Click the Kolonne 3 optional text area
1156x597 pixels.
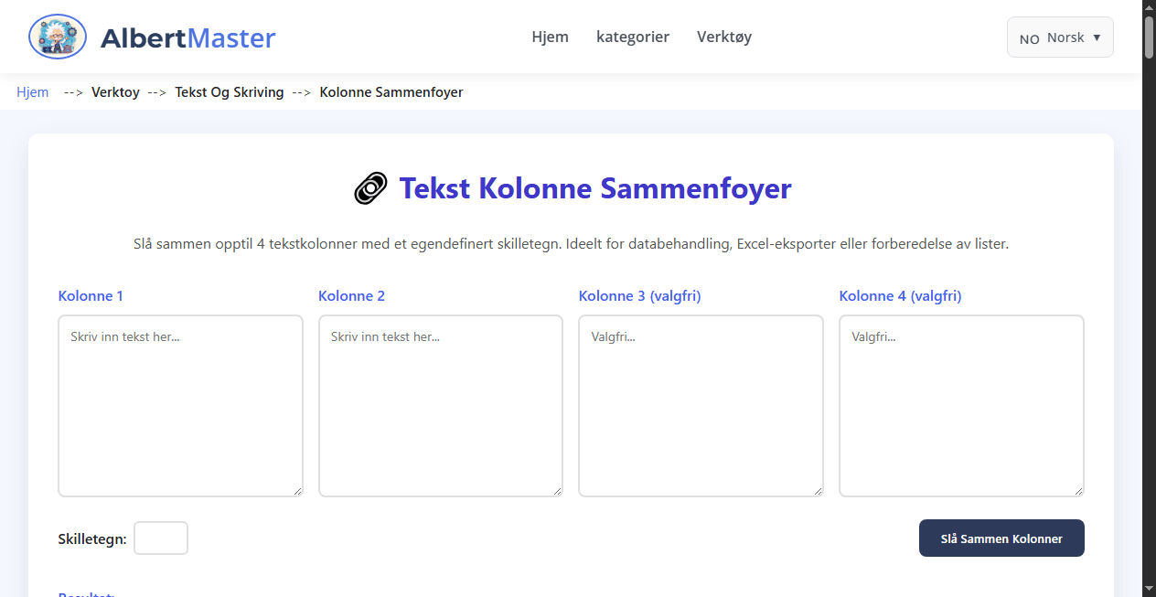[701, 405]
